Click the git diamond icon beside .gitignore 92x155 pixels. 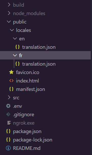pyautogui.click(x=8, y=114)
